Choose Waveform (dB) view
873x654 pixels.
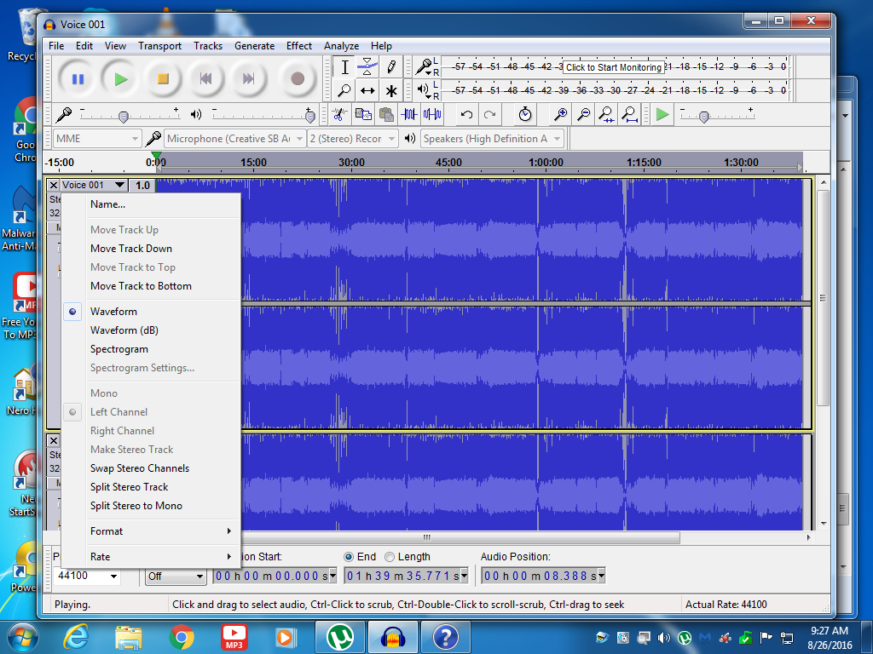[x=124, y=330]
